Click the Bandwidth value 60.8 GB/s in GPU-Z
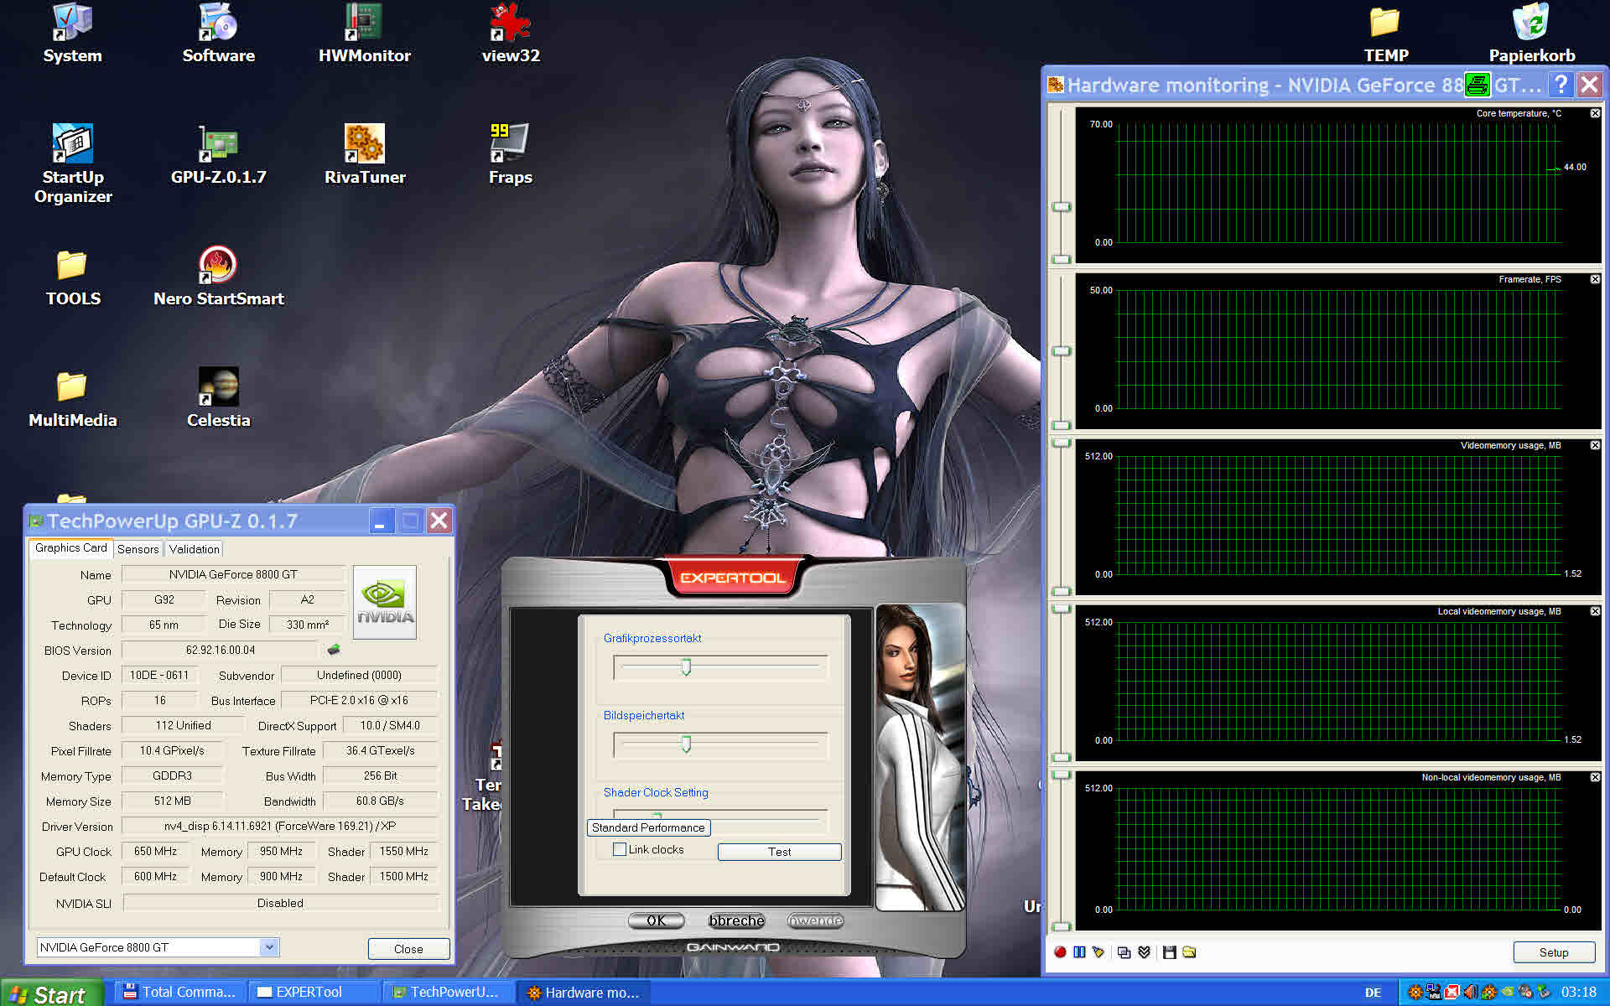The image size is (1610, 1006). tap(380, 801)
